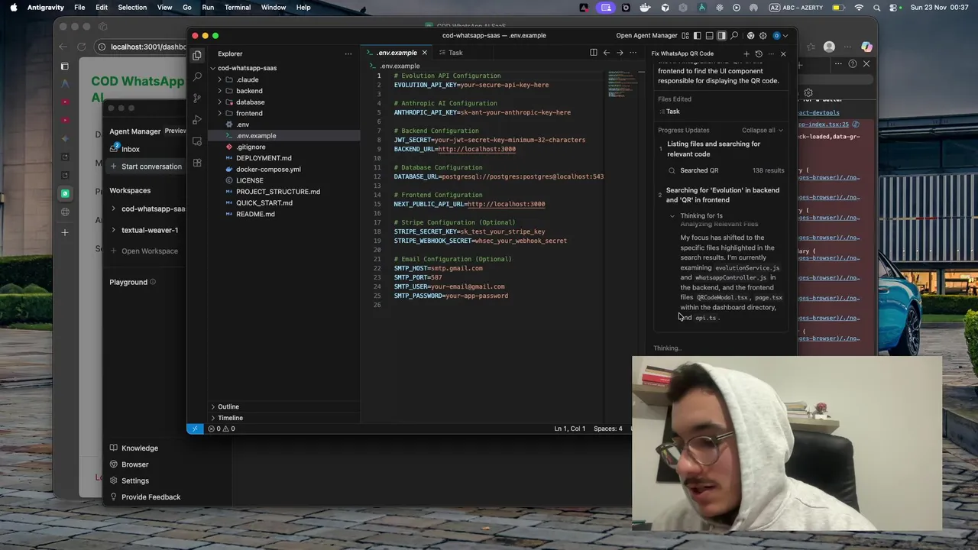Click status bar errors and warnings indicator
Screen dimensions: 978x550
point(222,429)
